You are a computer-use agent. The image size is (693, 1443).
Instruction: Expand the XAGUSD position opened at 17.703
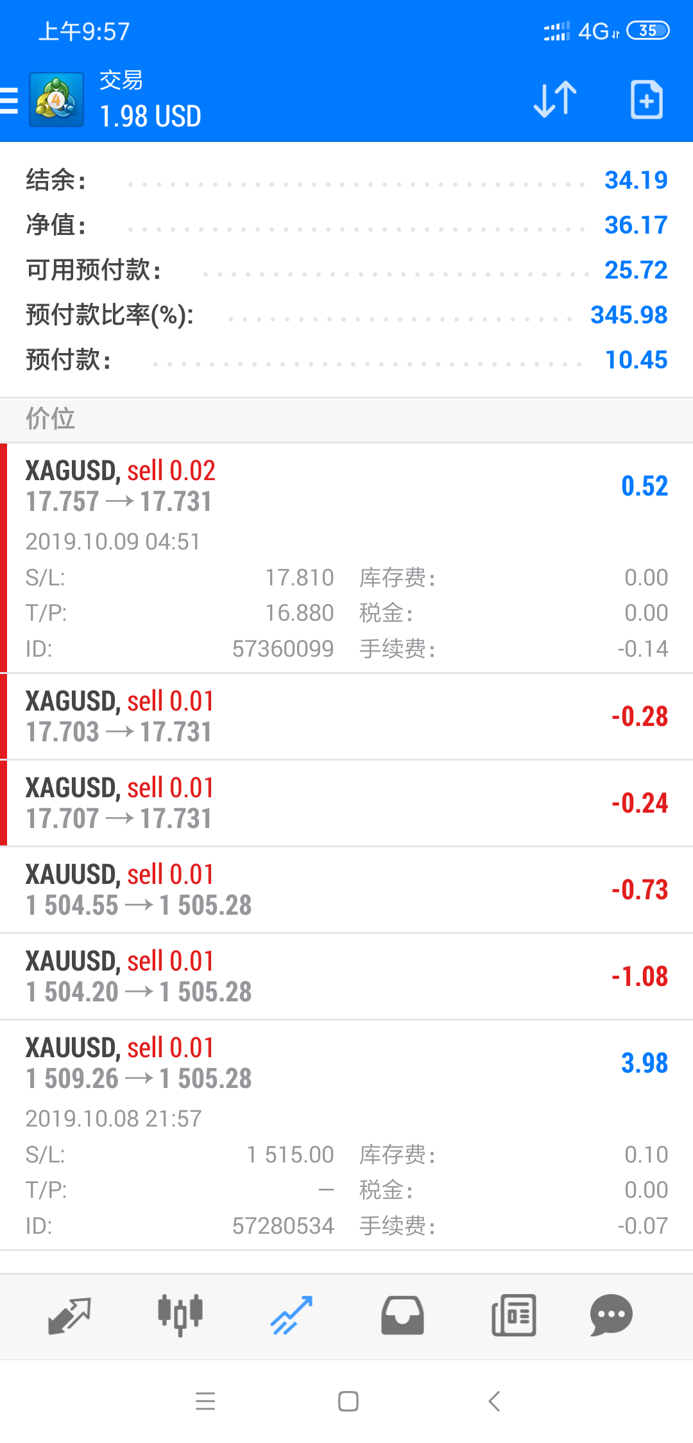(x=346, y=716)
